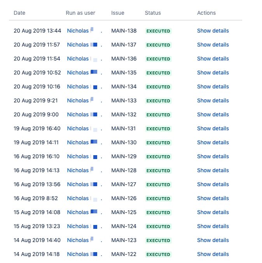The width and height of the screenshot is (262, 263).
Task: Open Nicholas user link in MAIN-133 row
Action: [84, 100]
